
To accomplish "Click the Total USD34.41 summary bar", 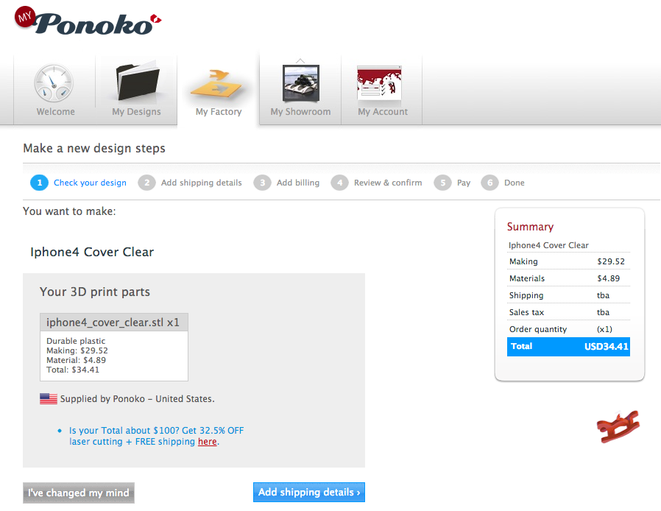I will pyautogui.click(x=568, y=347).
